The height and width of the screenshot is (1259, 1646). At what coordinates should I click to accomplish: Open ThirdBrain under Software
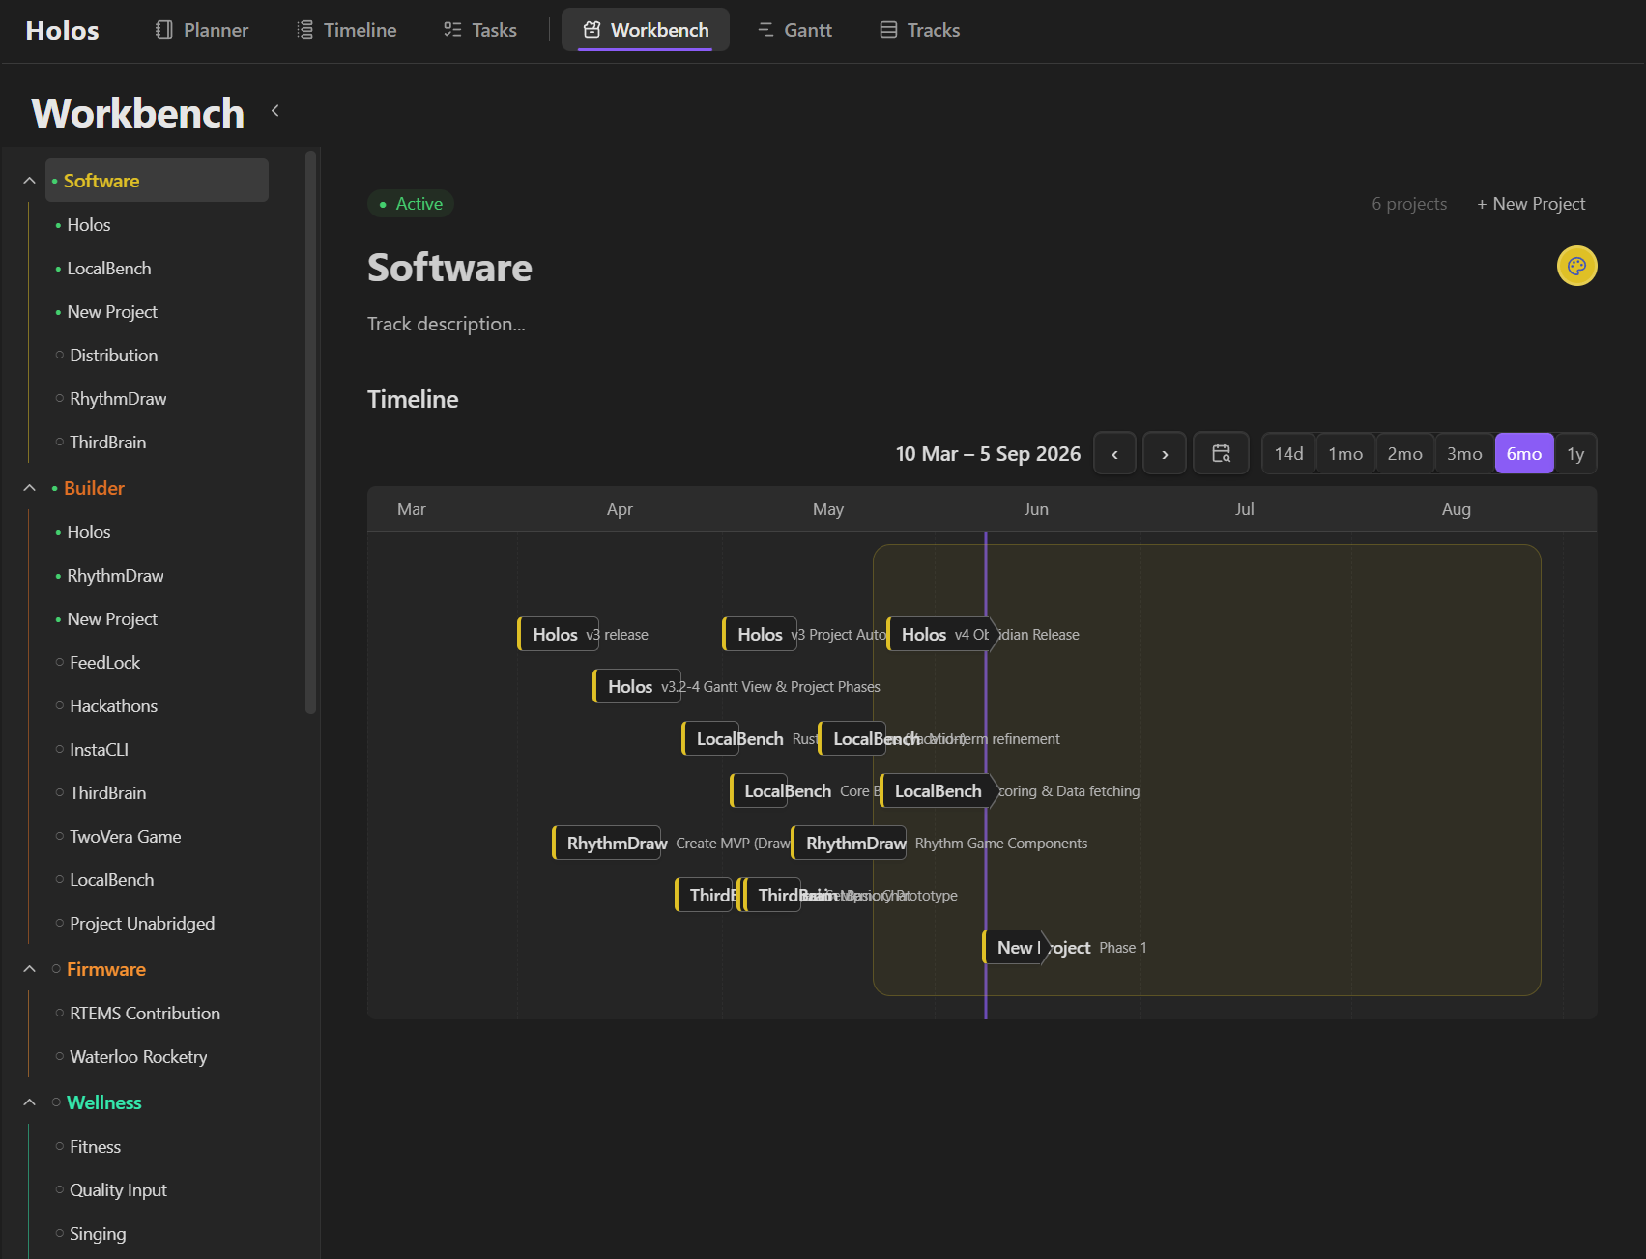coord(107,443)
